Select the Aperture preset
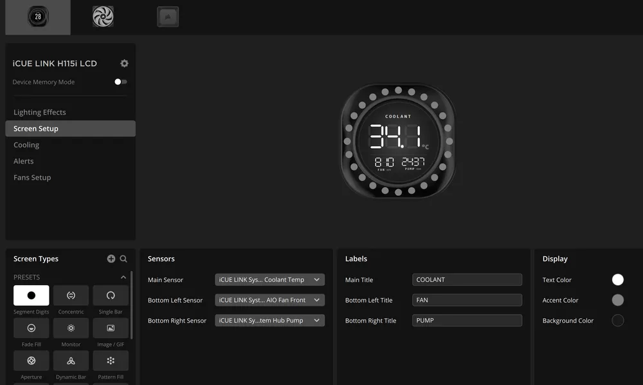 31,361
